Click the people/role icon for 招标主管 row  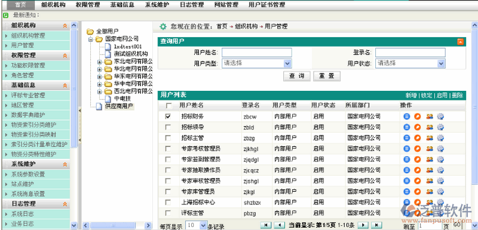coord(430,138)
